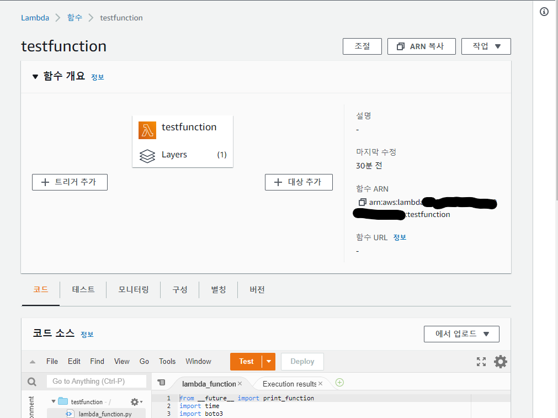
Task: Switch to the 테스트 tab
Action: pyautogui.click(x=83, y=289)
